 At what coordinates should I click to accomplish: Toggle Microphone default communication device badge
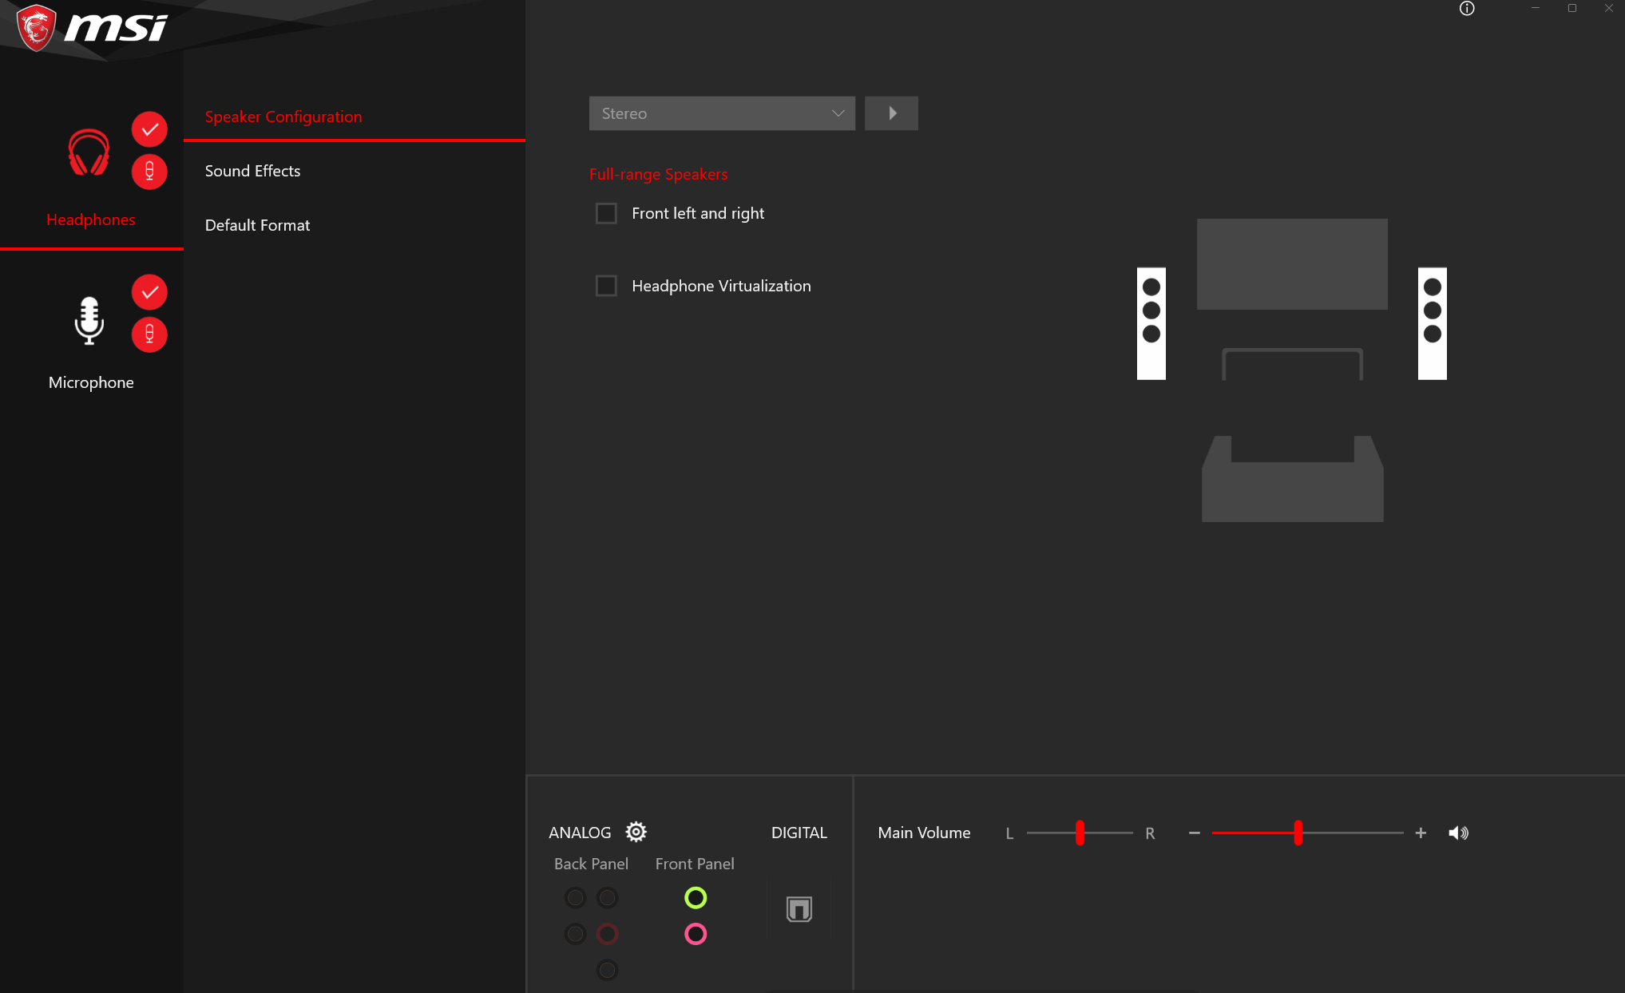pyautogui.click(x=149, y=334)
